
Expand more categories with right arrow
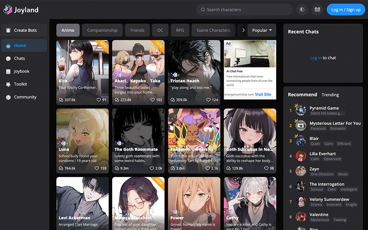click(243, 30)
